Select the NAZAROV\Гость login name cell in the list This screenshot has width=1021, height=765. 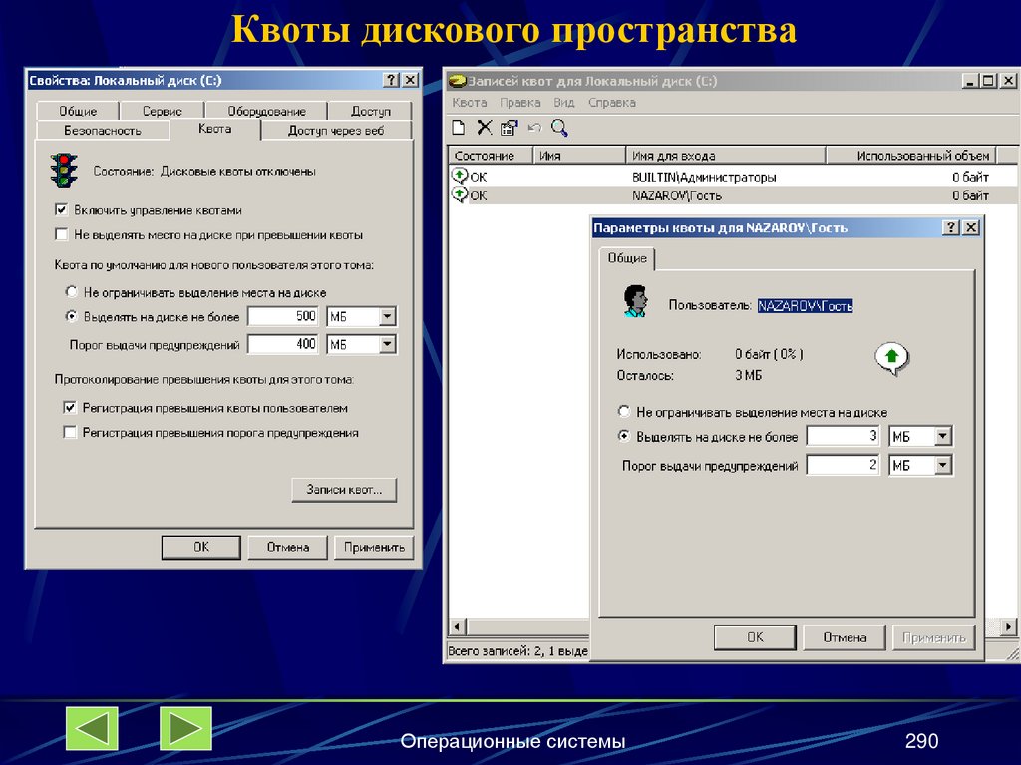click(x=677, y=195)
